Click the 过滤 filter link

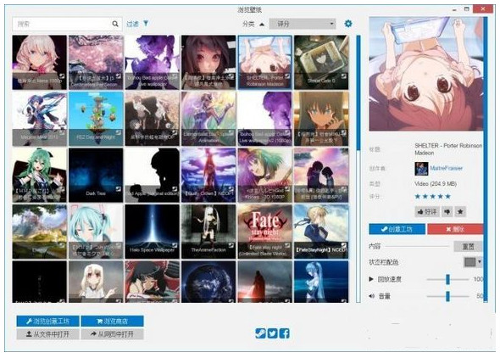point(132,24)
